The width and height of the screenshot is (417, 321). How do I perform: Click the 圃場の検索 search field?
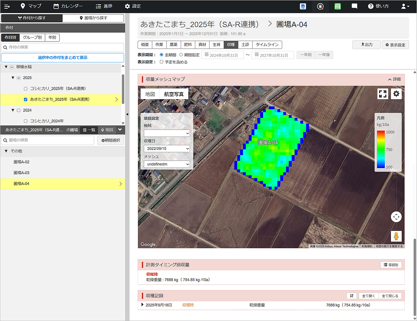pos(48,140)
